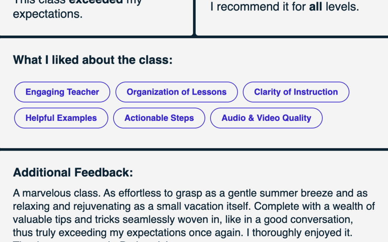The width and height of the screenshot is (388, 242).
Task: Pick the Audio & Video Quality tag
Action: pos(266,118)
